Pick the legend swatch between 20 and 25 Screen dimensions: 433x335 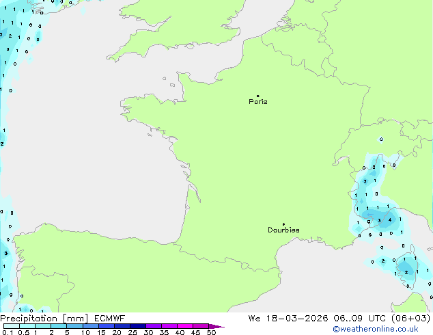click(122, 326)
